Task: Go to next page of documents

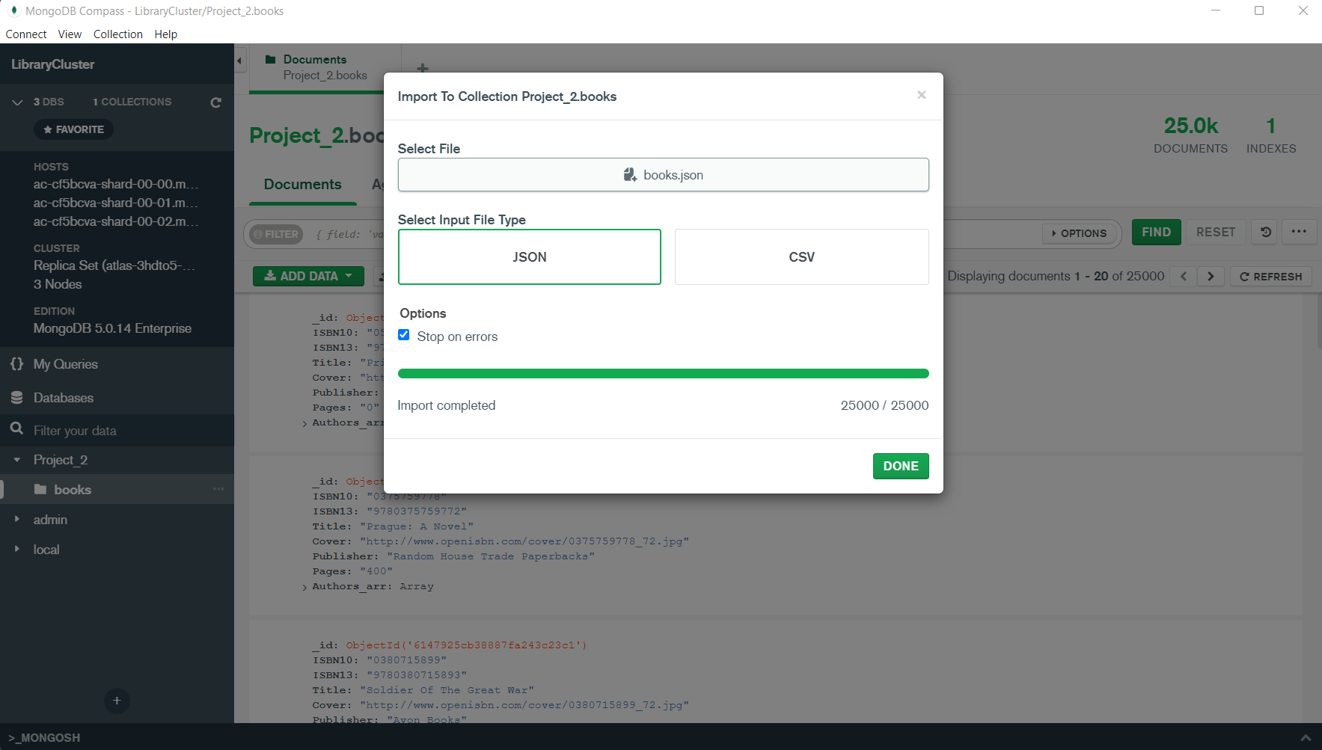Action: click(x=1211, y=276)
